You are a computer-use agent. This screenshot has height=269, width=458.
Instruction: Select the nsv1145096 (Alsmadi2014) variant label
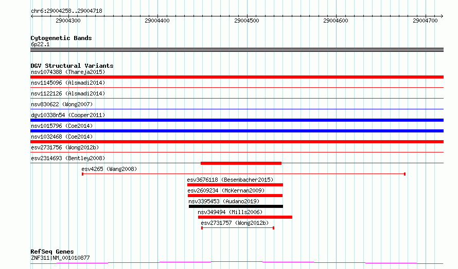tap(68, 83)
